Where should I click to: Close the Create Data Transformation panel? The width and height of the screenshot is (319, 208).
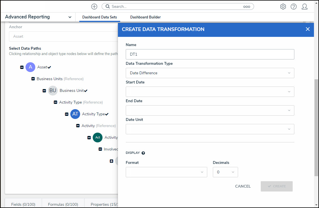[308, 29]
